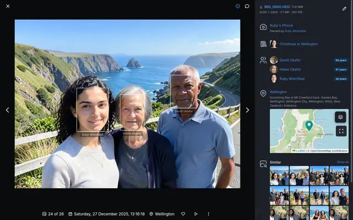Edit photo details with the pencil icon
353x220 pixels.
pyautogui.click(x=344, y=9)
